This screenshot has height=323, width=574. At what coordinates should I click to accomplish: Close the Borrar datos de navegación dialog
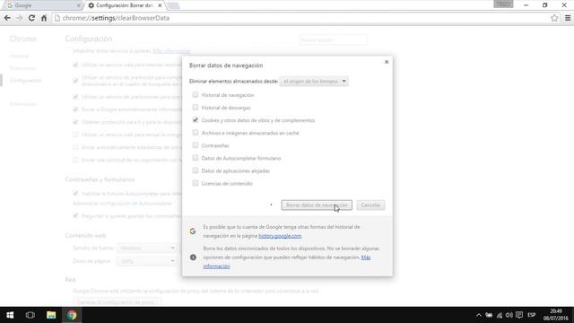pyautogui.click(x=387, y=62)
